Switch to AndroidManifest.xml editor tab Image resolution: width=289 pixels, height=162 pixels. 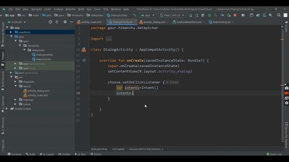click(189, 22)
